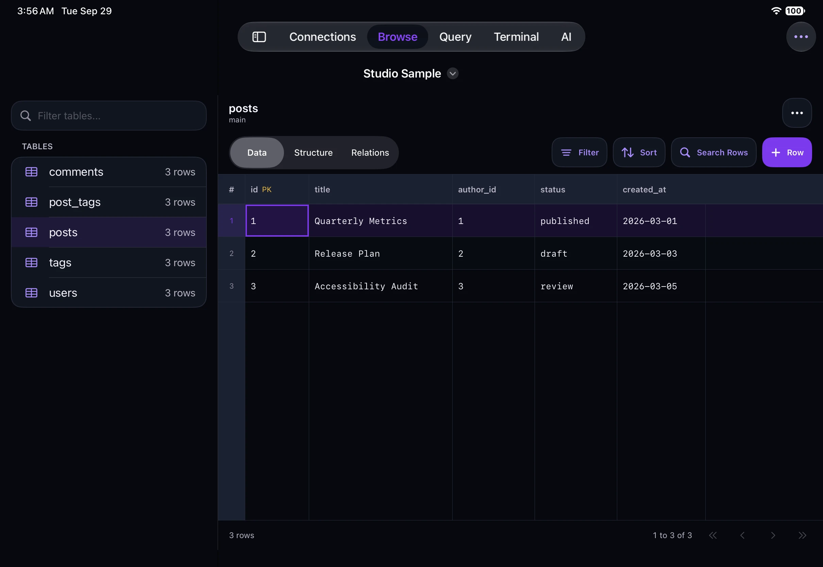Click the Search Rows button
This screenshot has height=567, width=823.
tap(713, 152)
